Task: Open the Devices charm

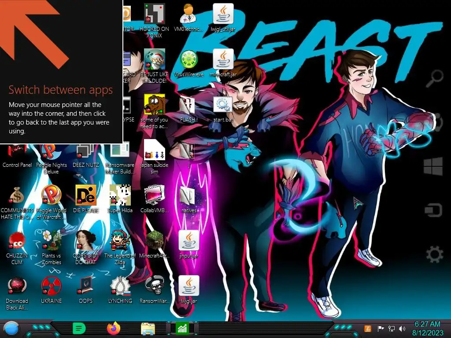Action: coord(433,210)
